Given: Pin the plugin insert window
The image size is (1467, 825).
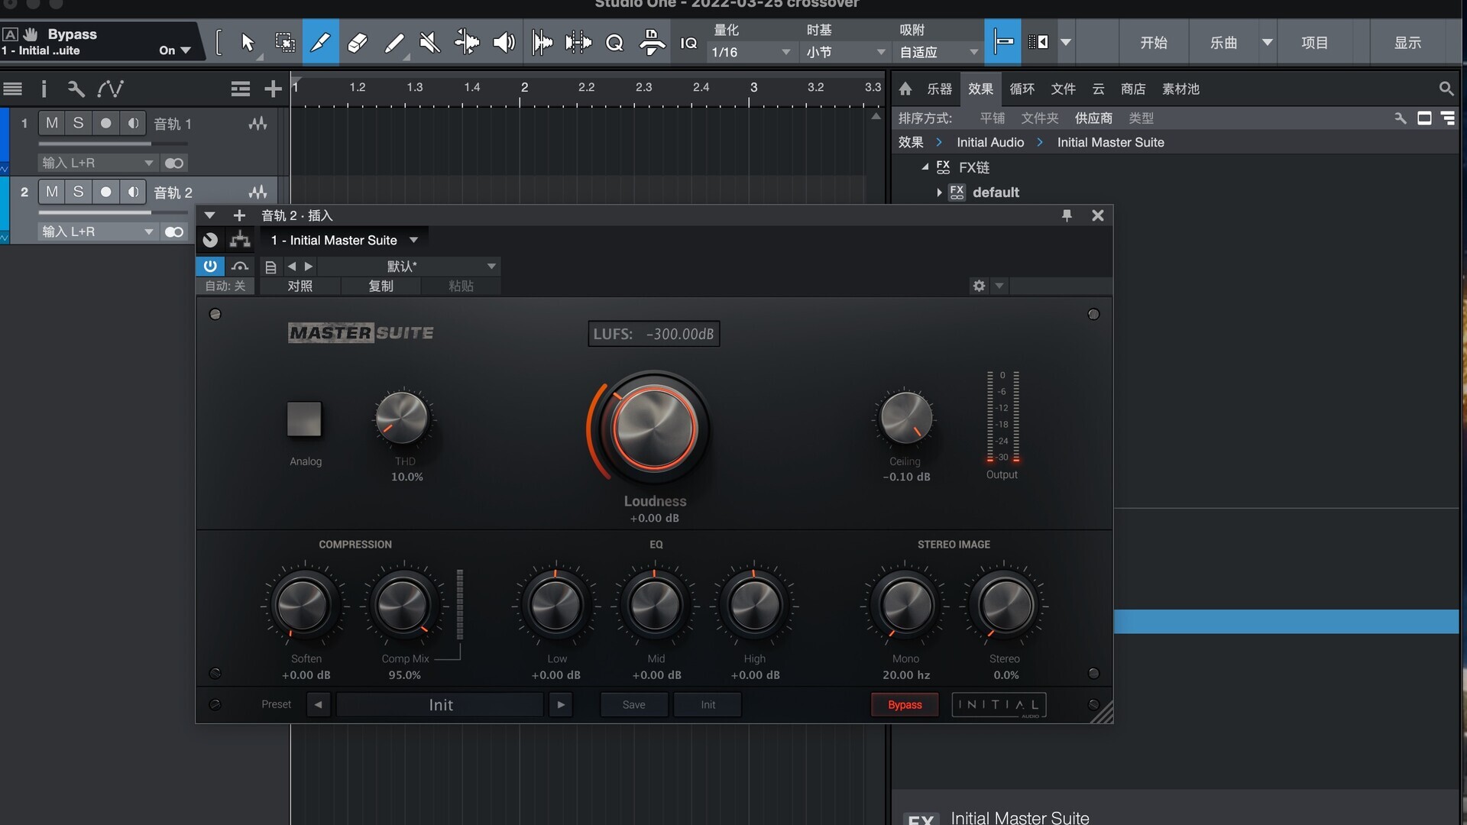Looking at the screenshot, I should [x=1067, y=215].
